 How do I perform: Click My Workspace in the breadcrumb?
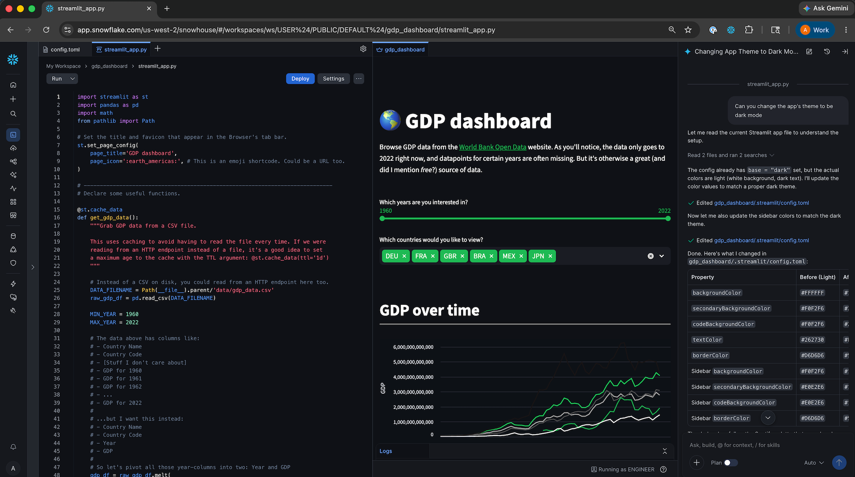click(64, 66)
